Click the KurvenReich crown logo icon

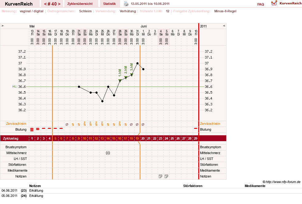[x=274, y=3]
